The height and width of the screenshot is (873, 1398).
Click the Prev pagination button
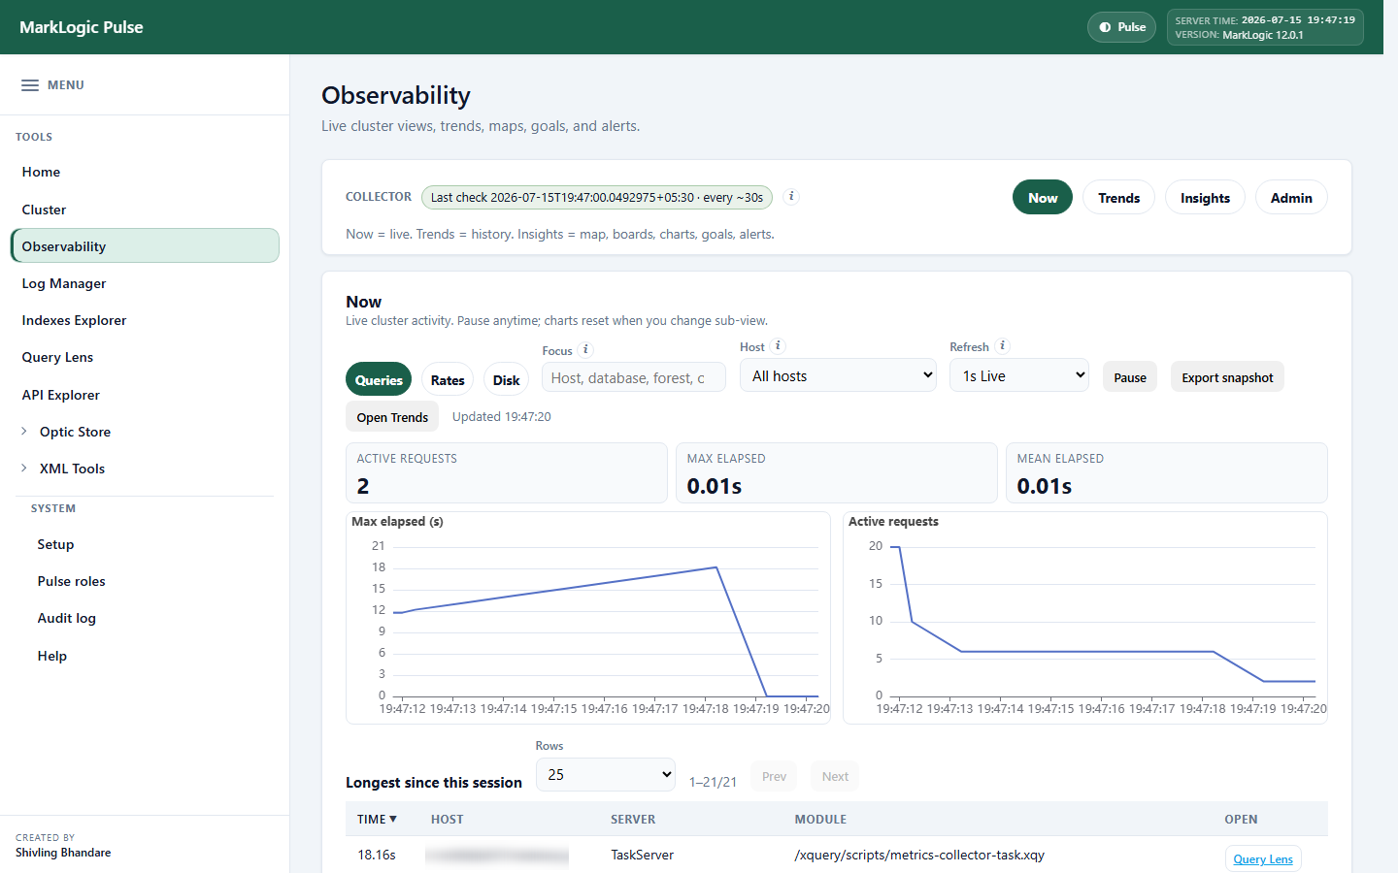pyautogui.click(x=774, y=776)
